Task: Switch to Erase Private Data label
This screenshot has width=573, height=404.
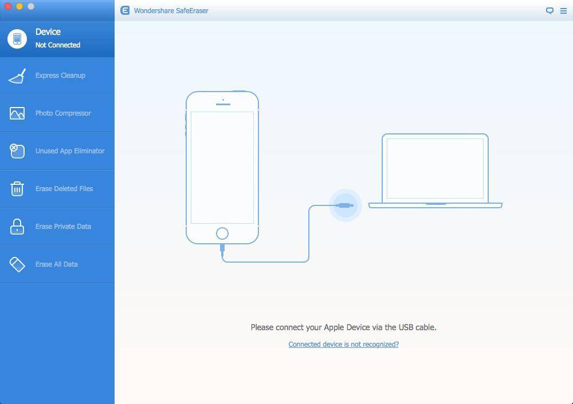Action: click(x=63, y=226)
